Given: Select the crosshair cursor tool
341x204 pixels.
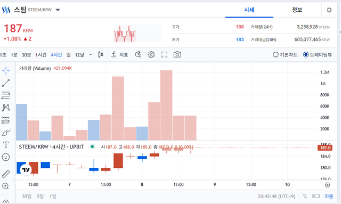Looking at the screenshot, I should point(6,71).
